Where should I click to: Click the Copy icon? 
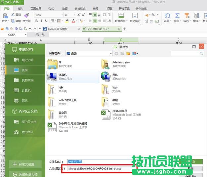13,21
